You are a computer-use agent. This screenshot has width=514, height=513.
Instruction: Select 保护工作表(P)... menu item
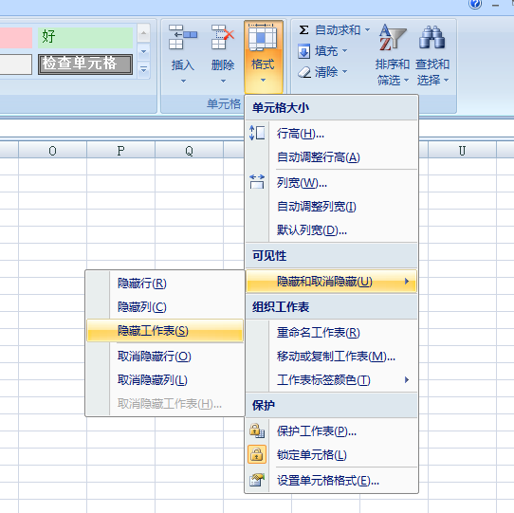coord(331,431)
